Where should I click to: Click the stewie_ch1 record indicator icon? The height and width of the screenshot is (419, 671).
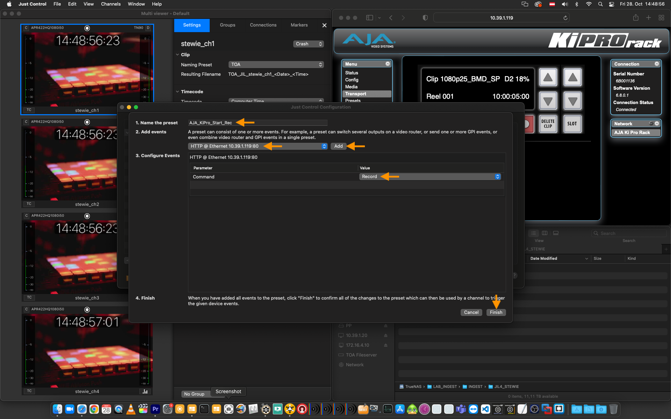coord(87,28)
